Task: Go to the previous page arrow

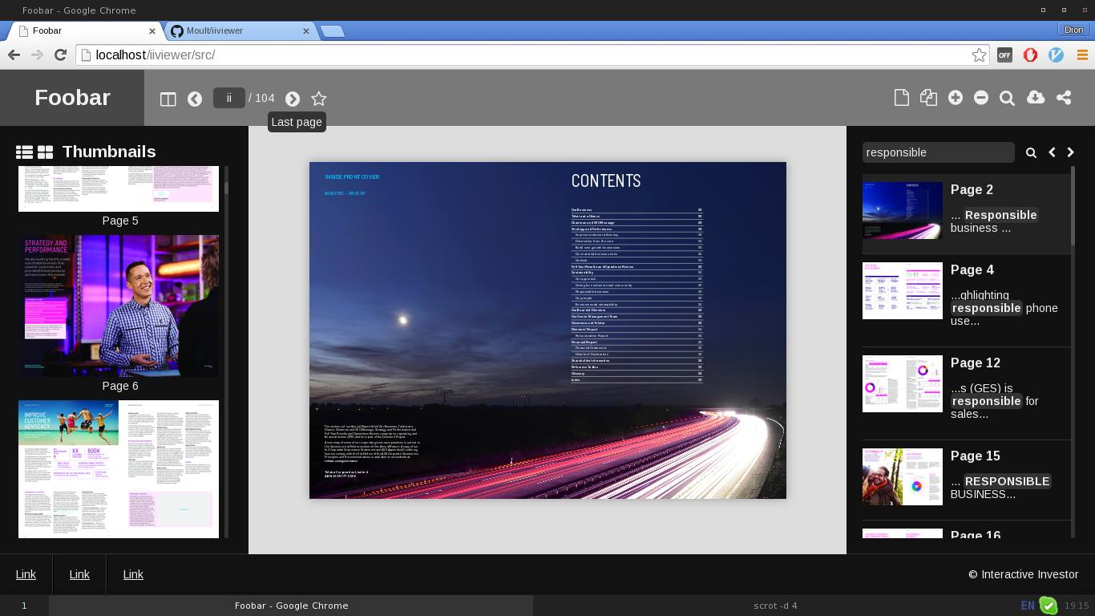Action: pos(195,99)
